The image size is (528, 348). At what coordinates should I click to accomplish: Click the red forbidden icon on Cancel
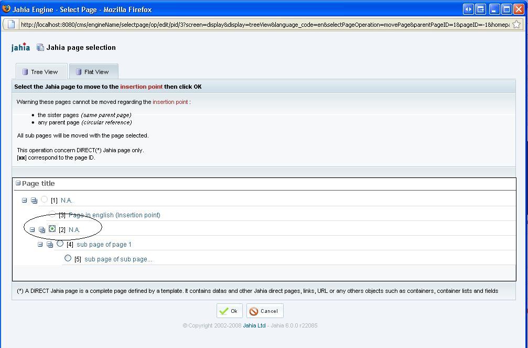[x=254, y=311]
